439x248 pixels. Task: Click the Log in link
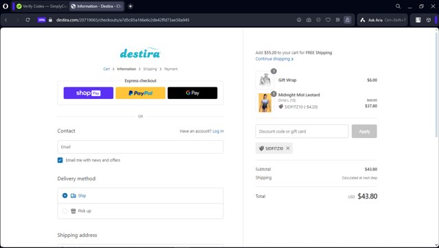[218, 131]
